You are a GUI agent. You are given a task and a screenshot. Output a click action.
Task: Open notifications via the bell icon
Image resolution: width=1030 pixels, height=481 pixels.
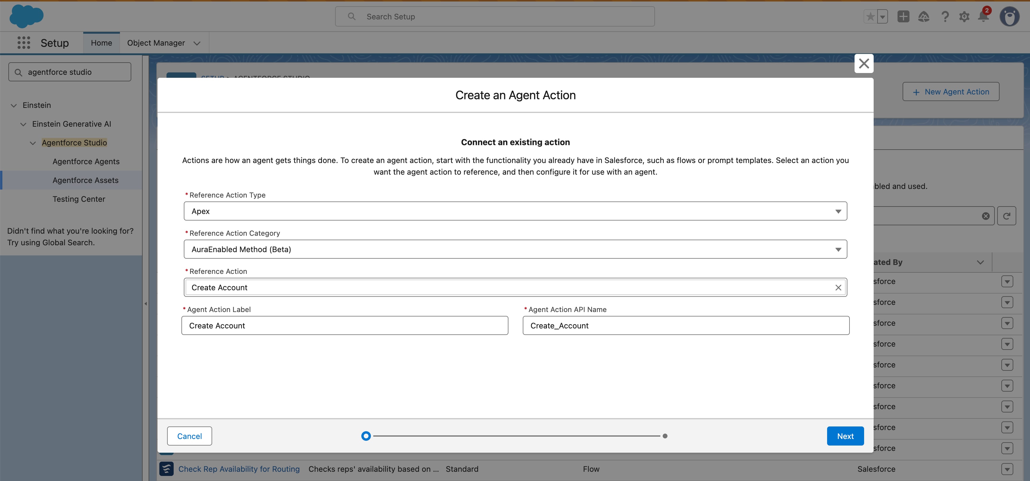[983, 16]
